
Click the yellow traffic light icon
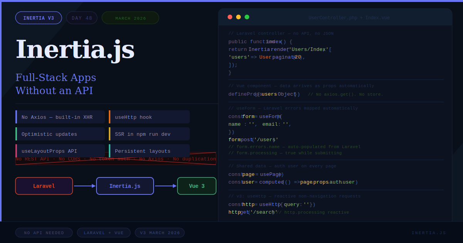point(238,17)
